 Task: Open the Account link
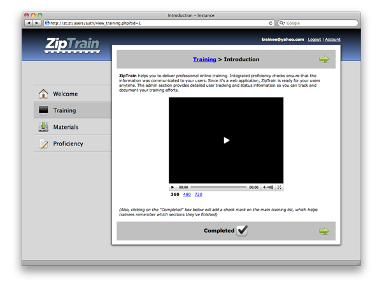[x=332, y=40]
